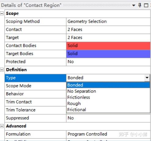Click the blue Target Bodies Solid cell
The image size is (151, 141).
108,54
